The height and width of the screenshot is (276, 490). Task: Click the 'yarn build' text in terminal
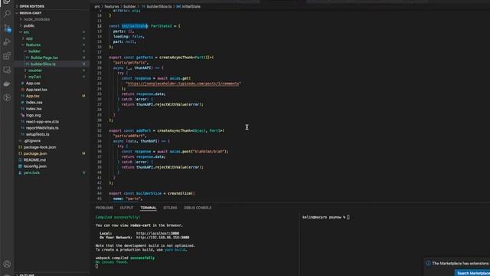pos(175,250)
